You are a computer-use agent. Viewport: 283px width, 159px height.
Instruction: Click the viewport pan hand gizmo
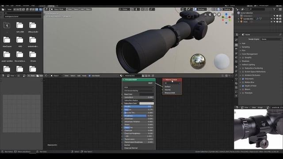tap(214, 15)
